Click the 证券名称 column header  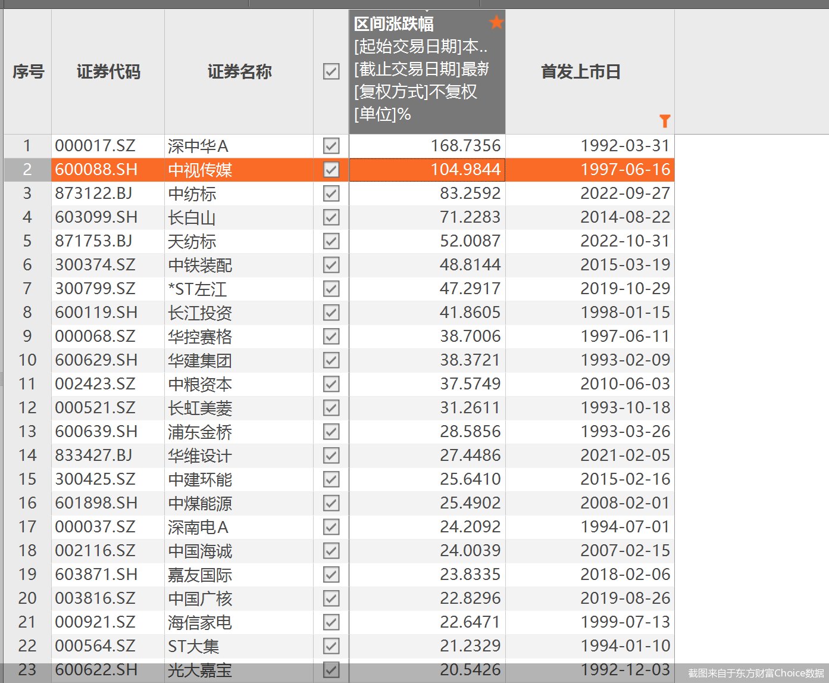[239, 71]
